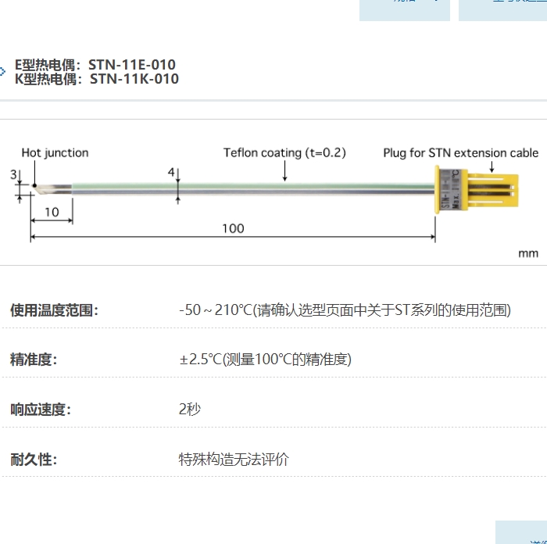Click the 响应速度 label
This screenshot has width=547, height=544.
tap(41, 410)
